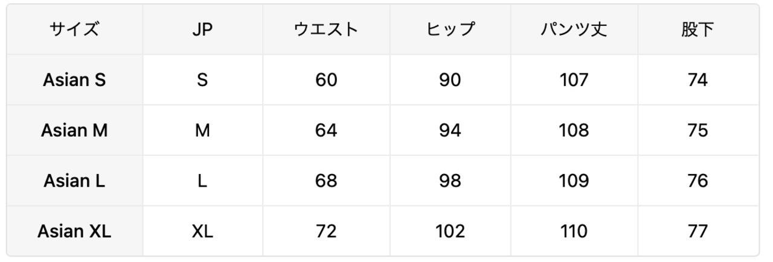
Task: Click waist value 60 for Asian S
Action: (x=326, y=80)
